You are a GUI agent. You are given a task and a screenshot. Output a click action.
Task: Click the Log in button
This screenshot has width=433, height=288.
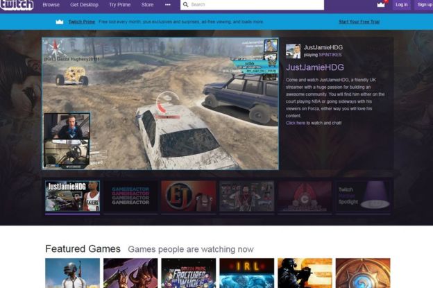pyautogui.click(x=402, y=5)
